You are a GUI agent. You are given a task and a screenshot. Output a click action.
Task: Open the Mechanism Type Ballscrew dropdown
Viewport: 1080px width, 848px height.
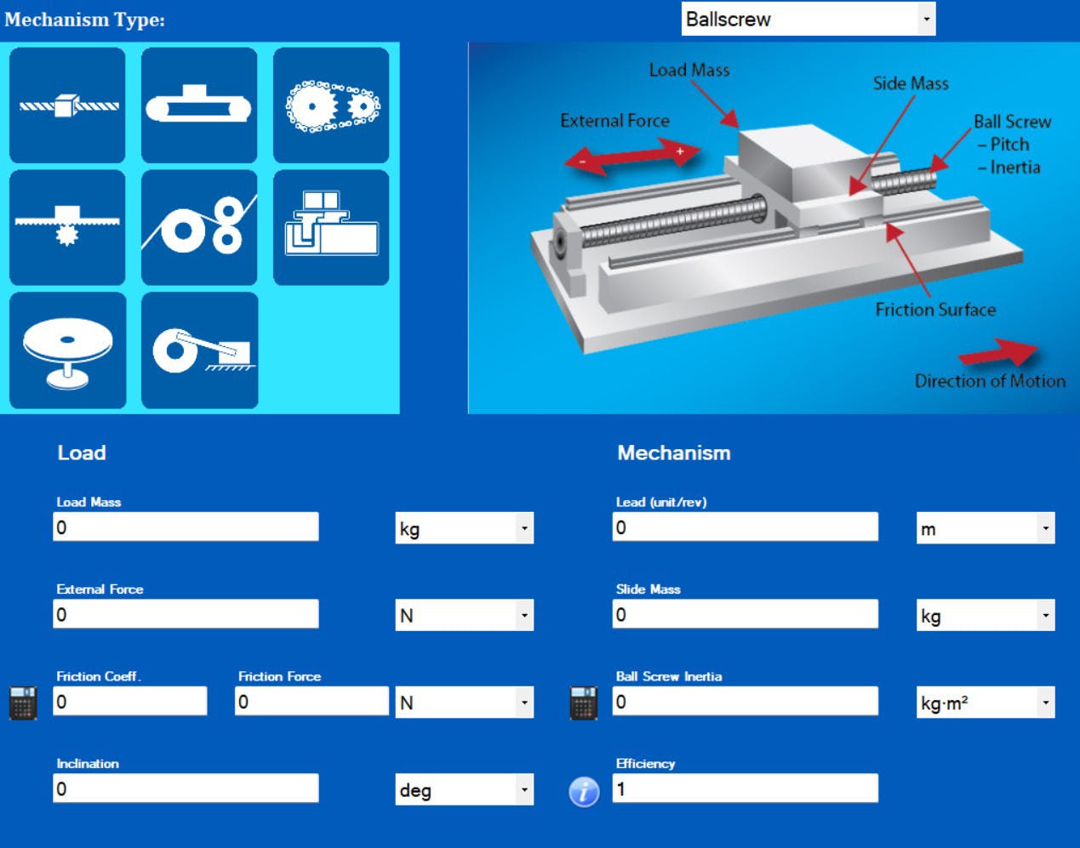808,19
